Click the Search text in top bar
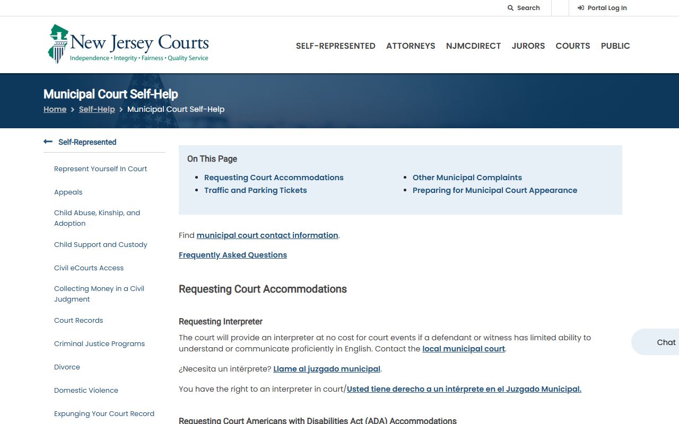 click(x=528, y=8)
